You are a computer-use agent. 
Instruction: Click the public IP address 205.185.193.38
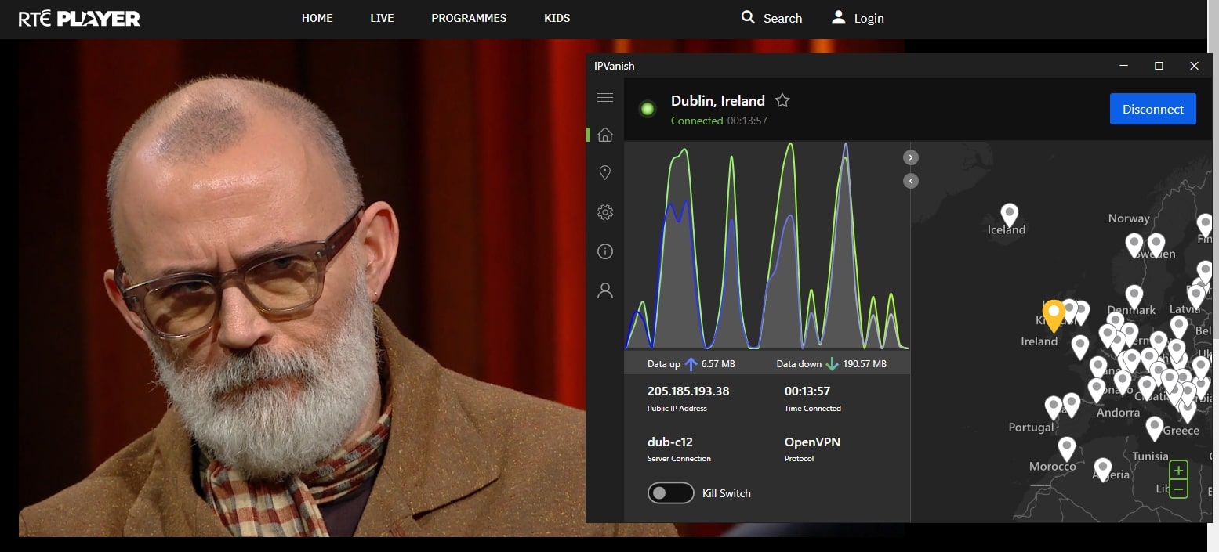688,391
